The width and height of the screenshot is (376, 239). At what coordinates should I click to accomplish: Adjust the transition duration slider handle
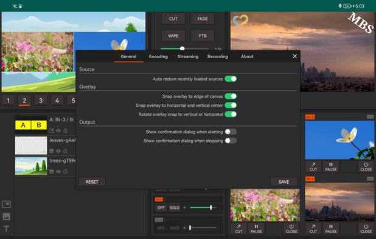183,49
